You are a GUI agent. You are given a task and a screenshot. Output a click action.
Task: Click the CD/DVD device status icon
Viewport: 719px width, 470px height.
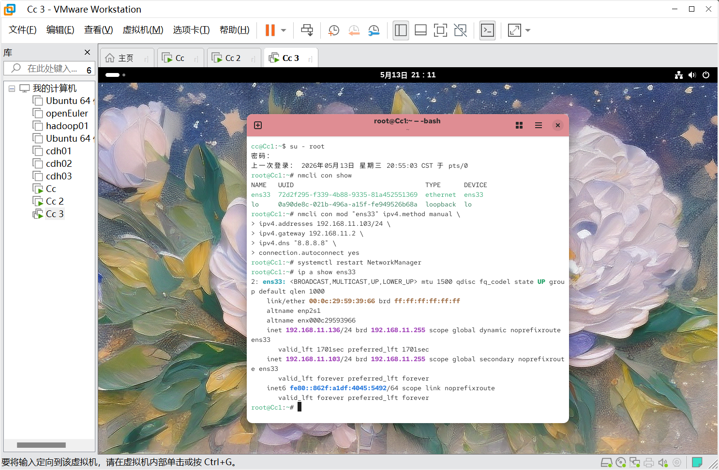click(621, 463)
